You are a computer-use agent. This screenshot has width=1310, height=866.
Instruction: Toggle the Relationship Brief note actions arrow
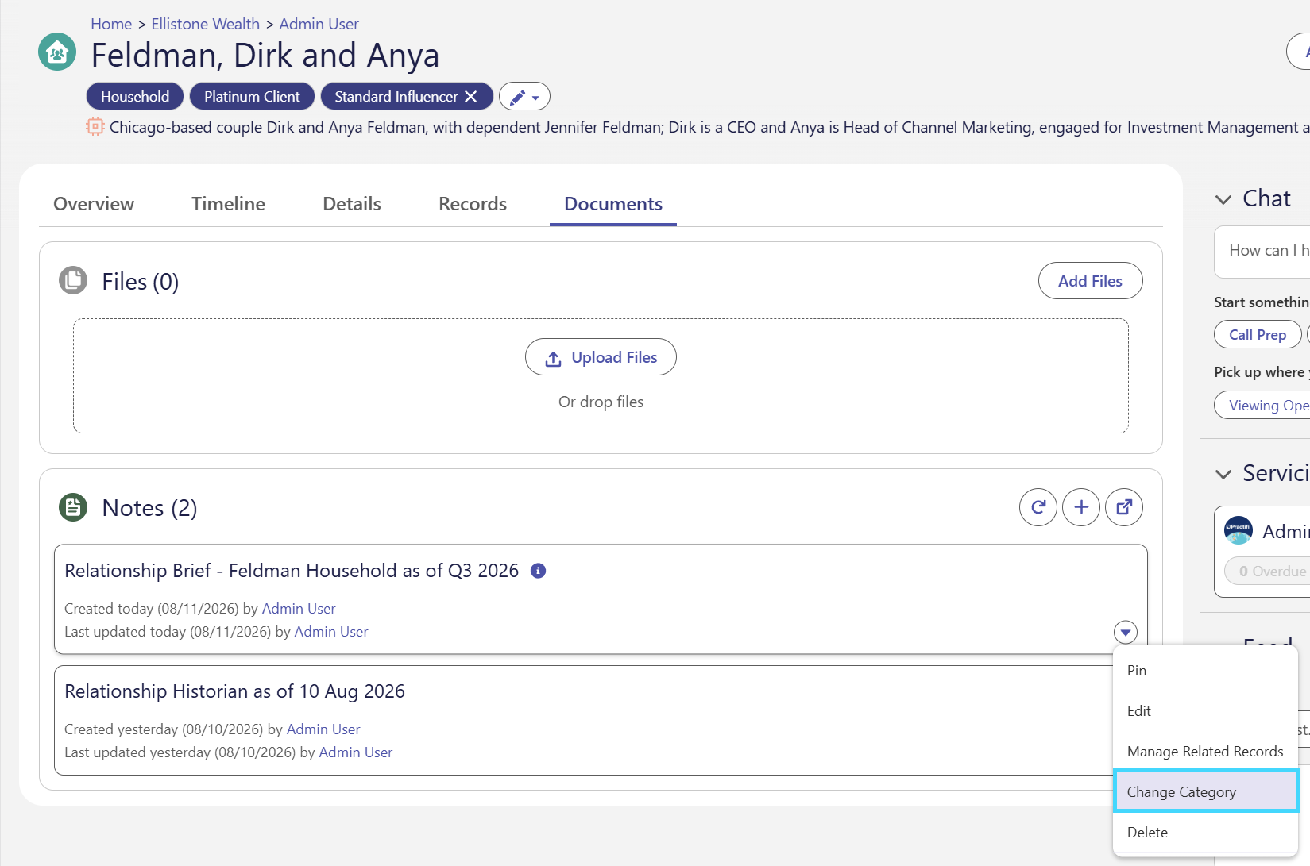point(1126,633)
